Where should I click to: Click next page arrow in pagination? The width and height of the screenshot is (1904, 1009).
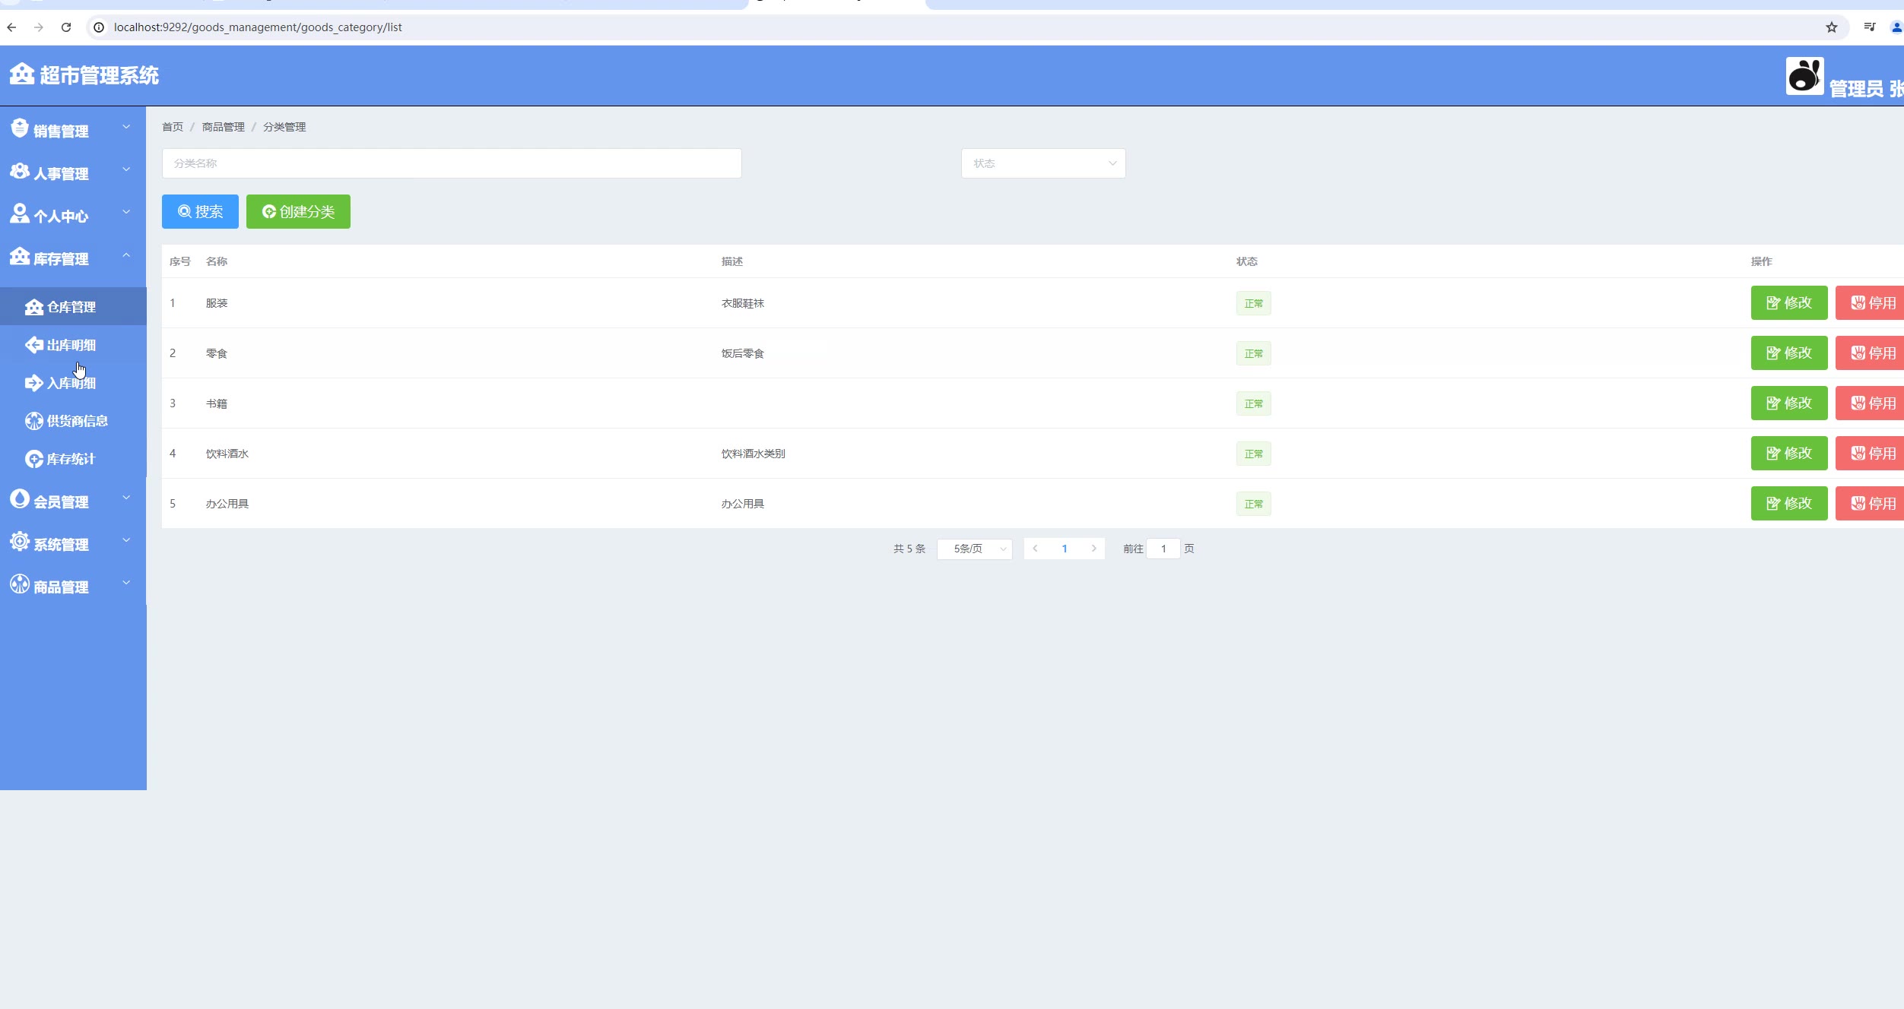click(1094, 549)
